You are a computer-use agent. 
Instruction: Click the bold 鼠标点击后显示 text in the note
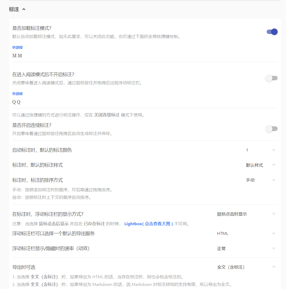tap(54, 224)
